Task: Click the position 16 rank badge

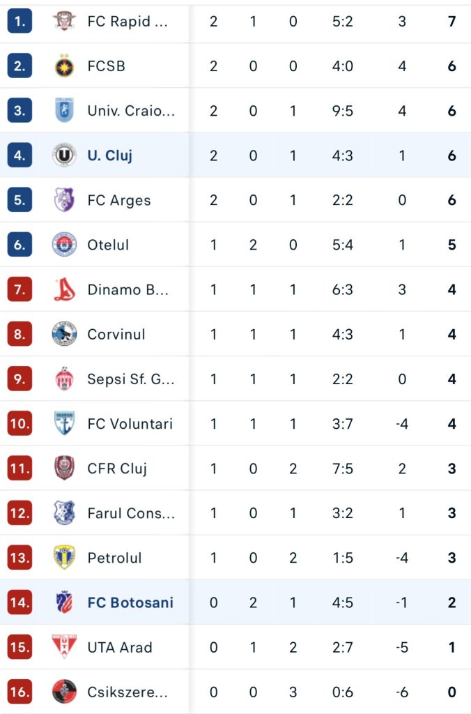Action: point(20,692)
